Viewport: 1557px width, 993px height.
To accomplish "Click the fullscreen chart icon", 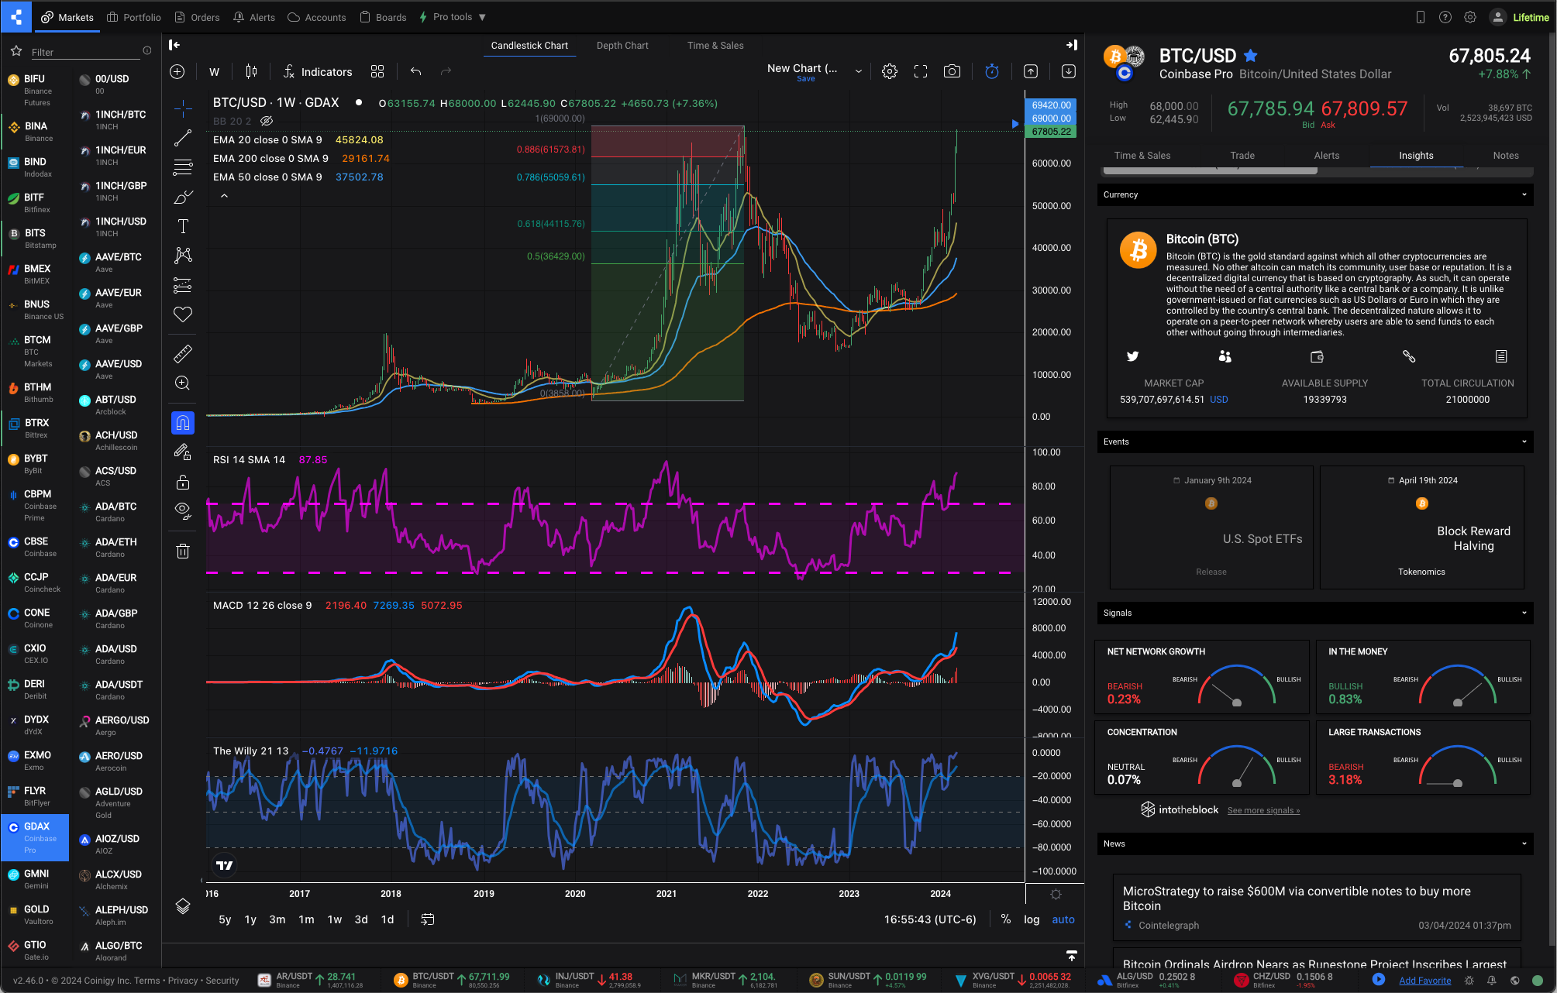I will (921, 71).
